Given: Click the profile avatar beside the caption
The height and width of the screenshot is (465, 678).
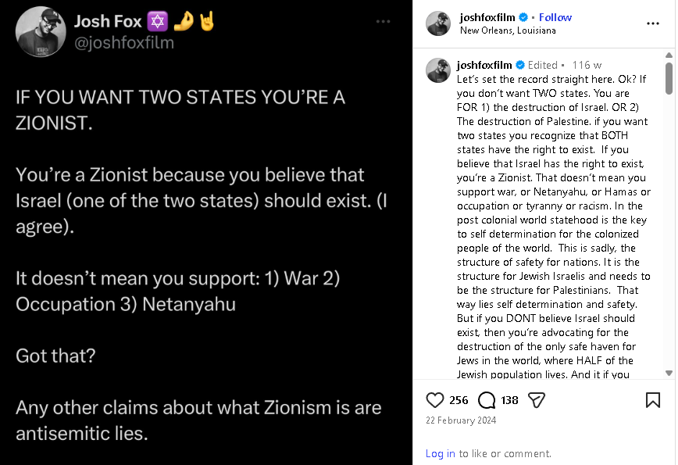Looking at the screenshot, I should click(x=438, y=70).
